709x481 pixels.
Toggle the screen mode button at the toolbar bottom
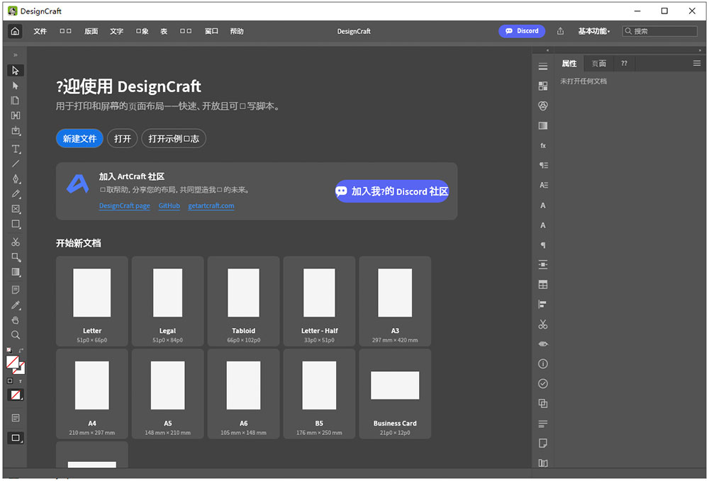coord(16,438)
